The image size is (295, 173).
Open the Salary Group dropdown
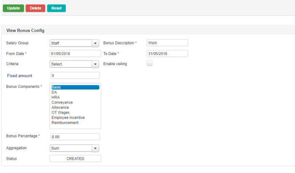click(74, 43)
